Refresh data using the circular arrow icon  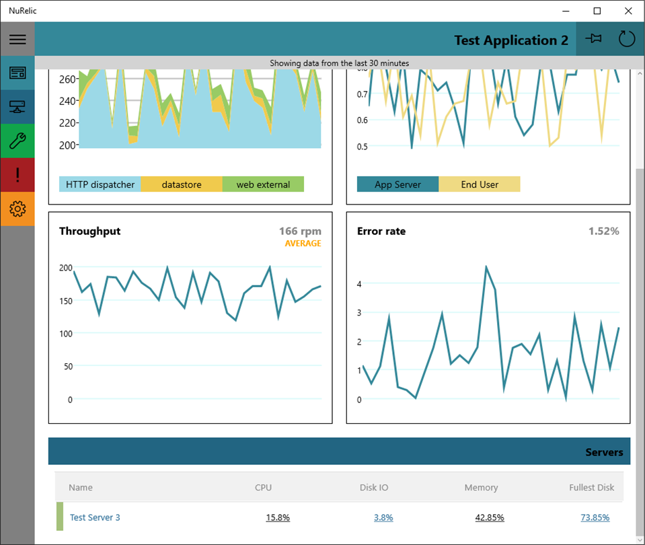627,39
